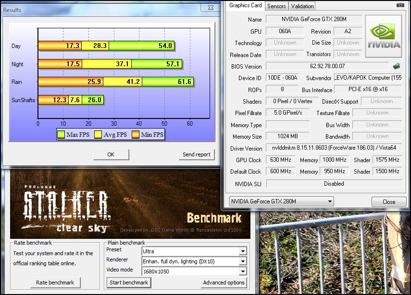Click the BIOS Version field 62.92.78.00.07

pos(327,66)
